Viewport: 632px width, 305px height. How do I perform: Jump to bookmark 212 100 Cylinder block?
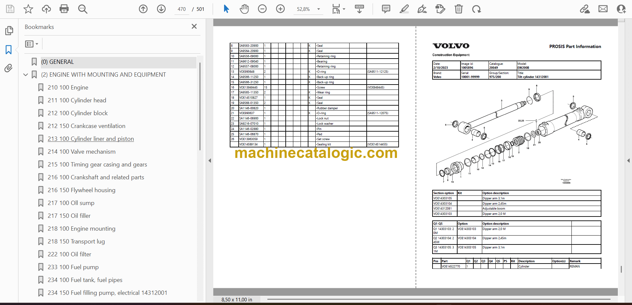(x=78, y=113)
